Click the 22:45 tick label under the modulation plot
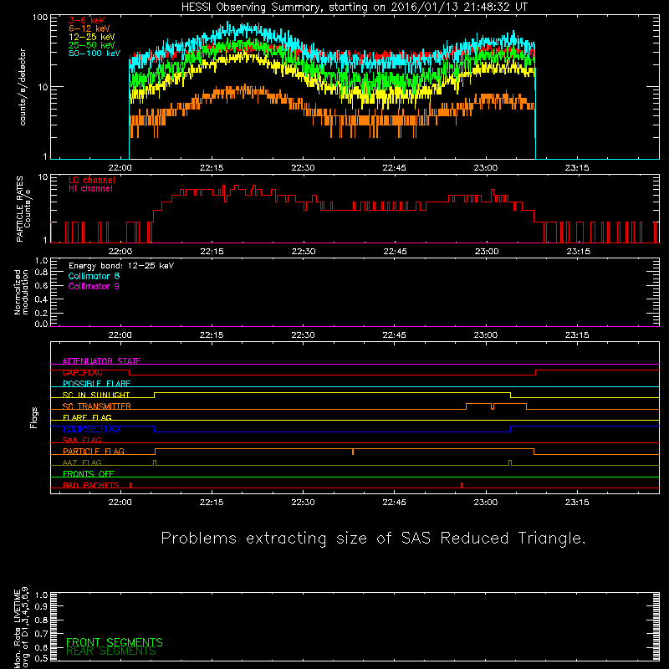The width and height of the screenshot is (669, 669). coord(394,335)
